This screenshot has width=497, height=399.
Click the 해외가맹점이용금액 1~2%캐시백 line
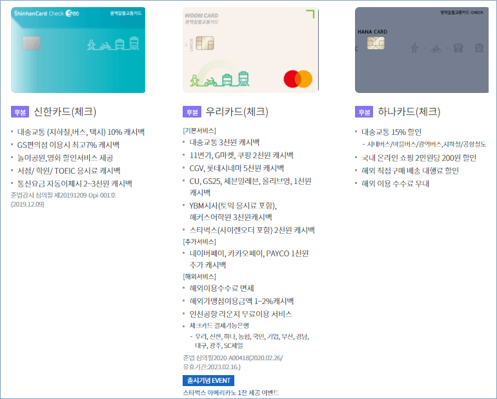pyautogui.click(x=241, y=302)
